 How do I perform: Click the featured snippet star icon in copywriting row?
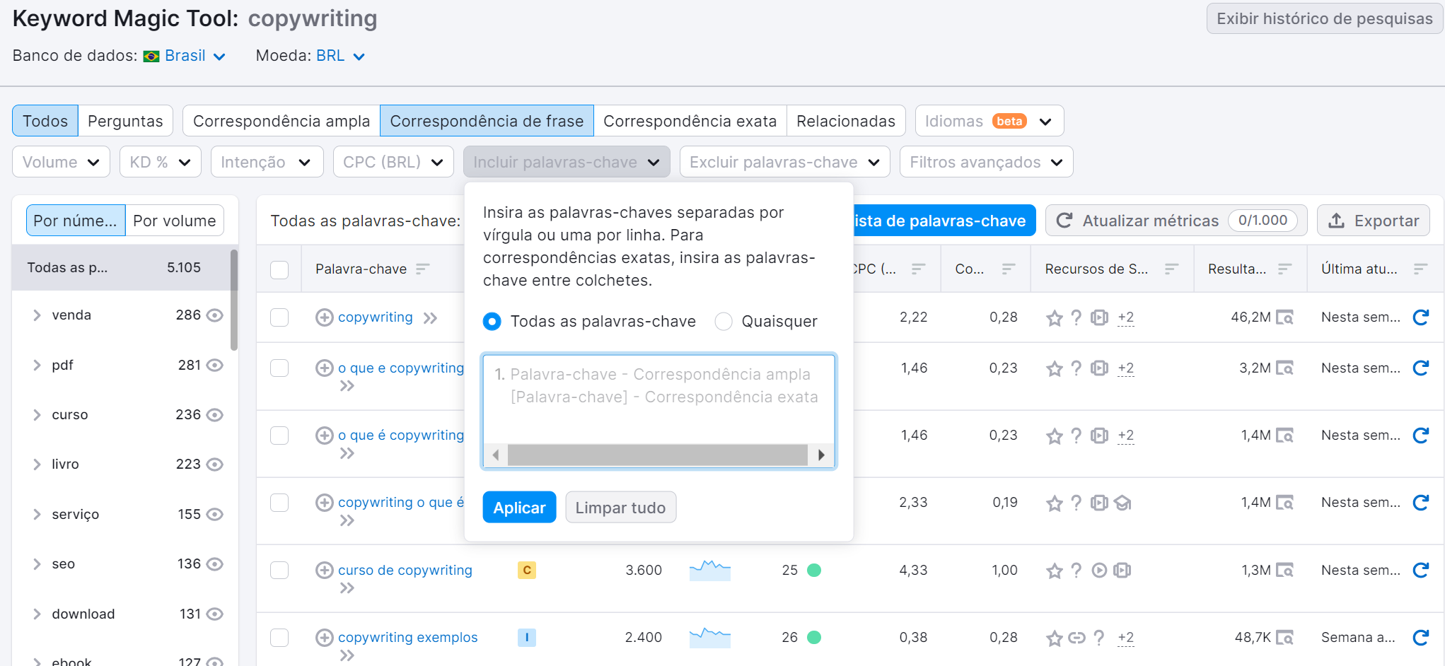point(1055,317)
